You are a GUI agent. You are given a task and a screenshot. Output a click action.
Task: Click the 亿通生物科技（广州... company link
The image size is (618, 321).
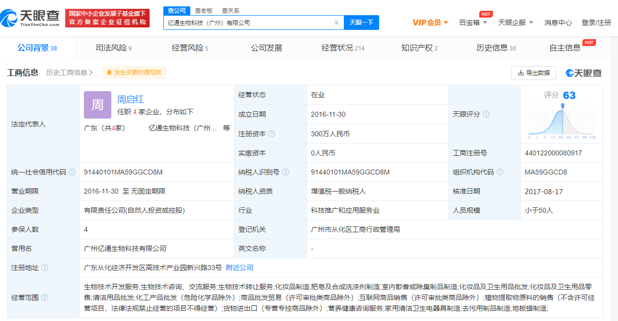click(183, 128)
